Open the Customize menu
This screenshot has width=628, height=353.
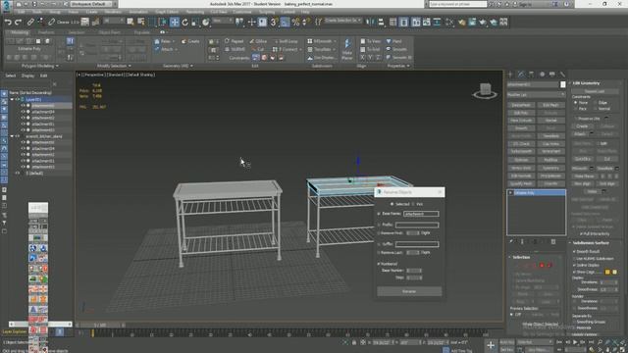click(242, 12)
